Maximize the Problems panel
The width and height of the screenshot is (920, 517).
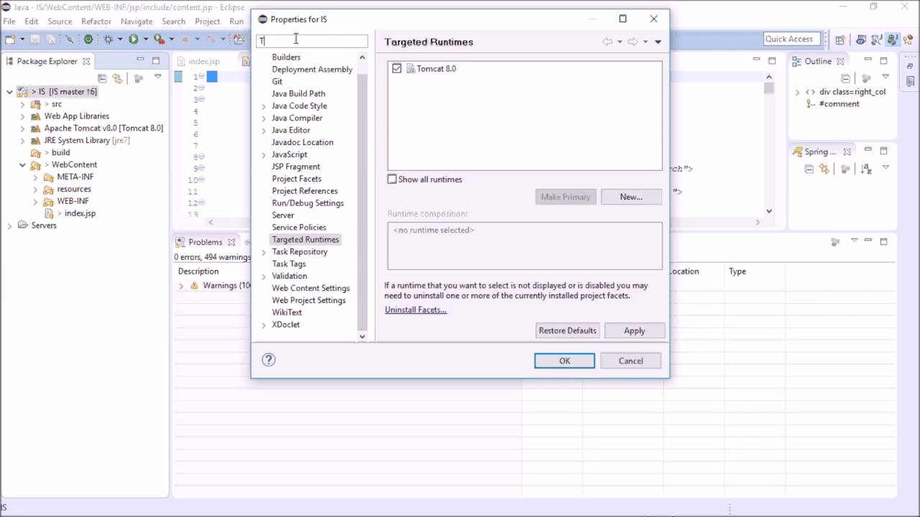(884, 241)
